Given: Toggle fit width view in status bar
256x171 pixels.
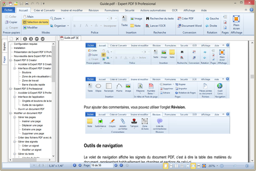Looking at the screenshot, I should coord(193,166).
